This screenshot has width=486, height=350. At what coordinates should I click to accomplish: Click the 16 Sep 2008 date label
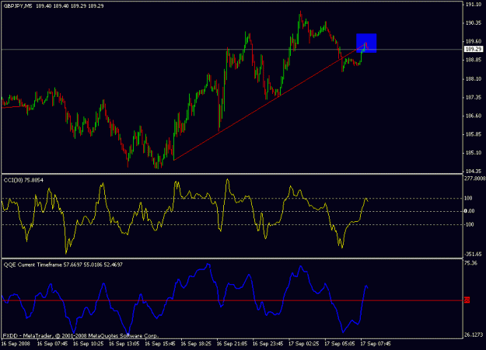(x=16, y=344)
